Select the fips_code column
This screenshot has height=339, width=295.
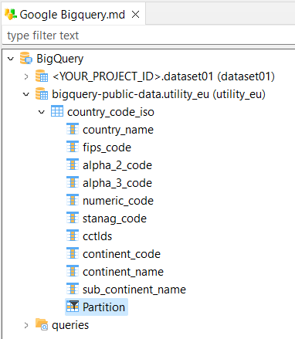107,147
